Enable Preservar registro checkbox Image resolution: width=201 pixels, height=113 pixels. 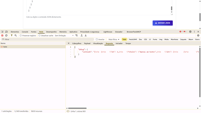[21, 36]
